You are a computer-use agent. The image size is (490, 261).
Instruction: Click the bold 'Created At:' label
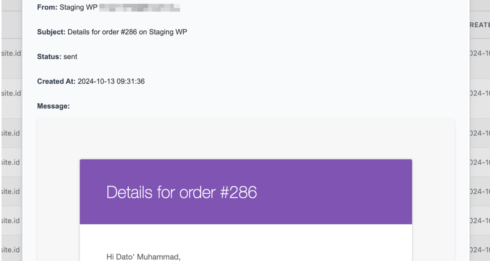[x=56, y=81]
